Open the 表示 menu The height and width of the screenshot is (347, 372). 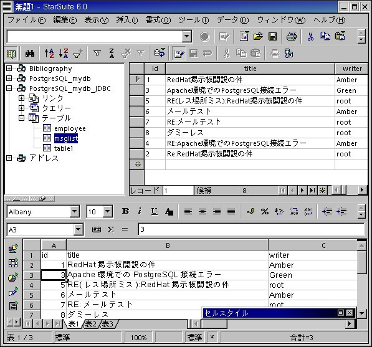coord(97,20)
